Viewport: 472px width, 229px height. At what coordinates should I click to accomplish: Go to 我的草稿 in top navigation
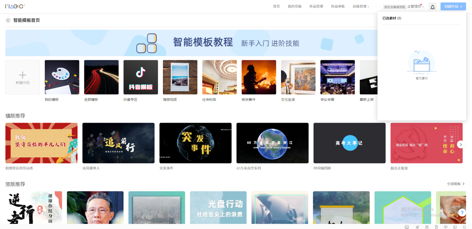pos(295,6)
